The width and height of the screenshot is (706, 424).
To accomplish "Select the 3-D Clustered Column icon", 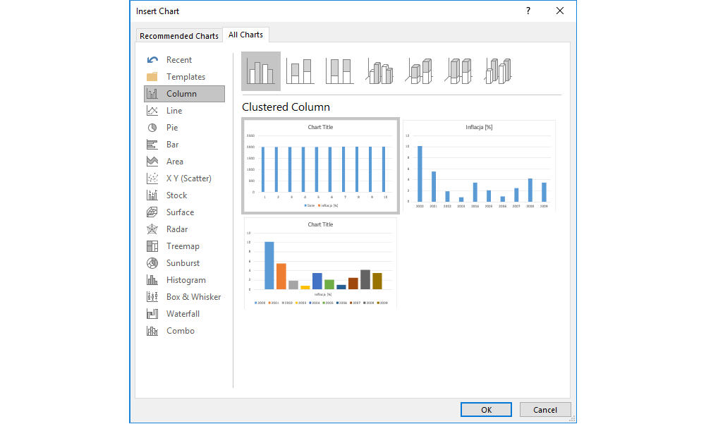I will [379, 71].
